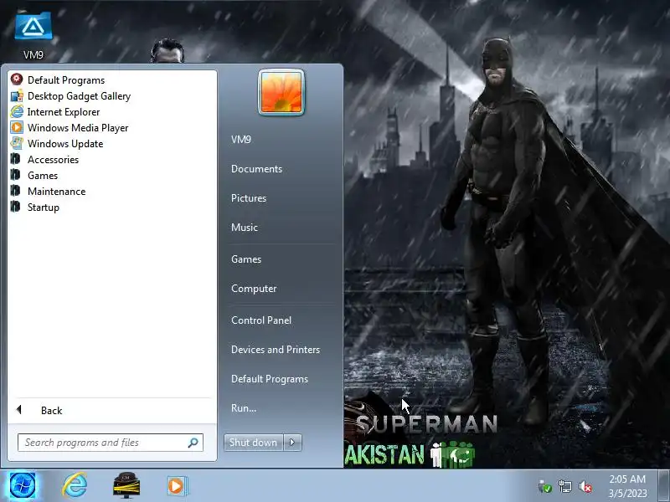Viewport: 670px width, 502px height.
Task: Click the Windows Media Player list icon
Action: pyautogui.click(x=17, y=127)
